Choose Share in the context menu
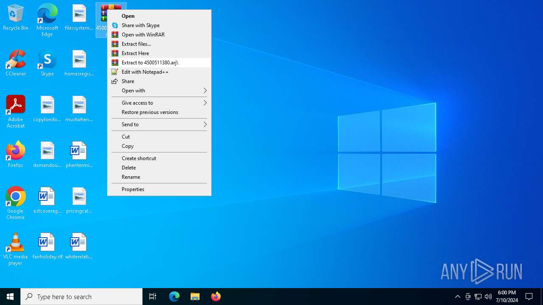 (159, 81)
